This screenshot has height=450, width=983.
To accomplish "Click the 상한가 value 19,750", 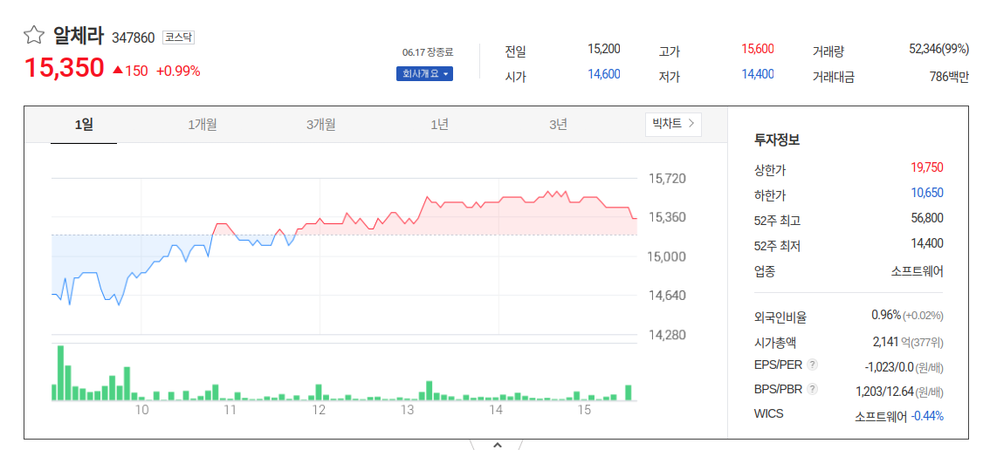I will pos(927,167).
